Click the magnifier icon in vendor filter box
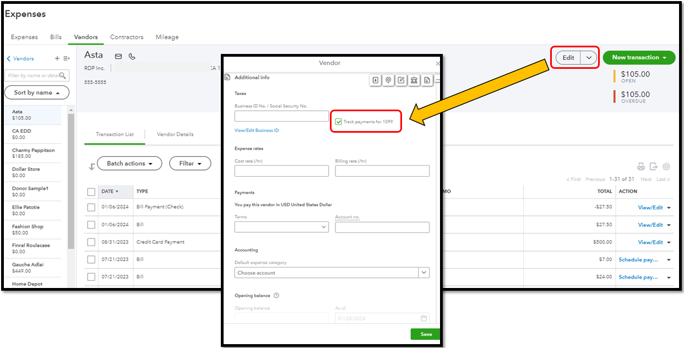Viewport: 684px width, 348px height. 63,75
